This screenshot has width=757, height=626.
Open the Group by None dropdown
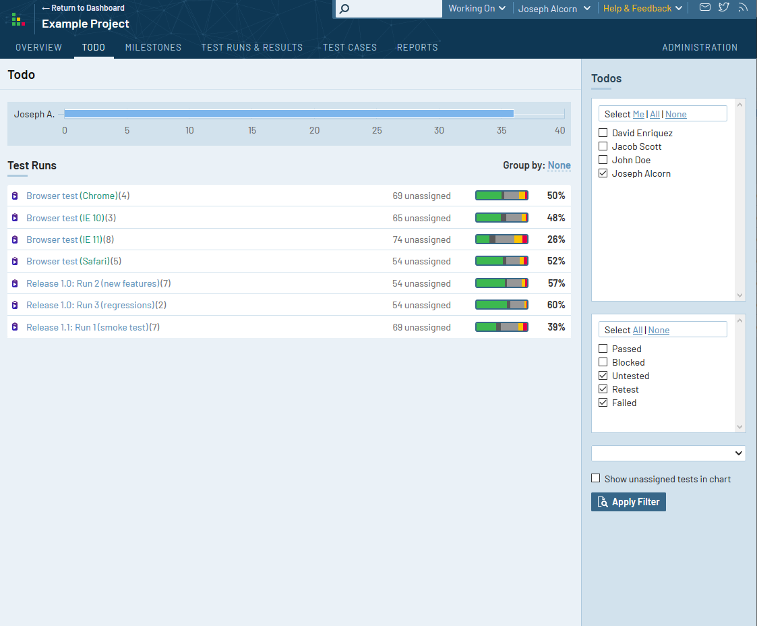click(559, 165)
